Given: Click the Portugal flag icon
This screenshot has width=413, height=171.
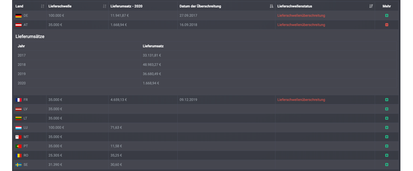Looking at the screenshot, I should click(x=19, y=146).
